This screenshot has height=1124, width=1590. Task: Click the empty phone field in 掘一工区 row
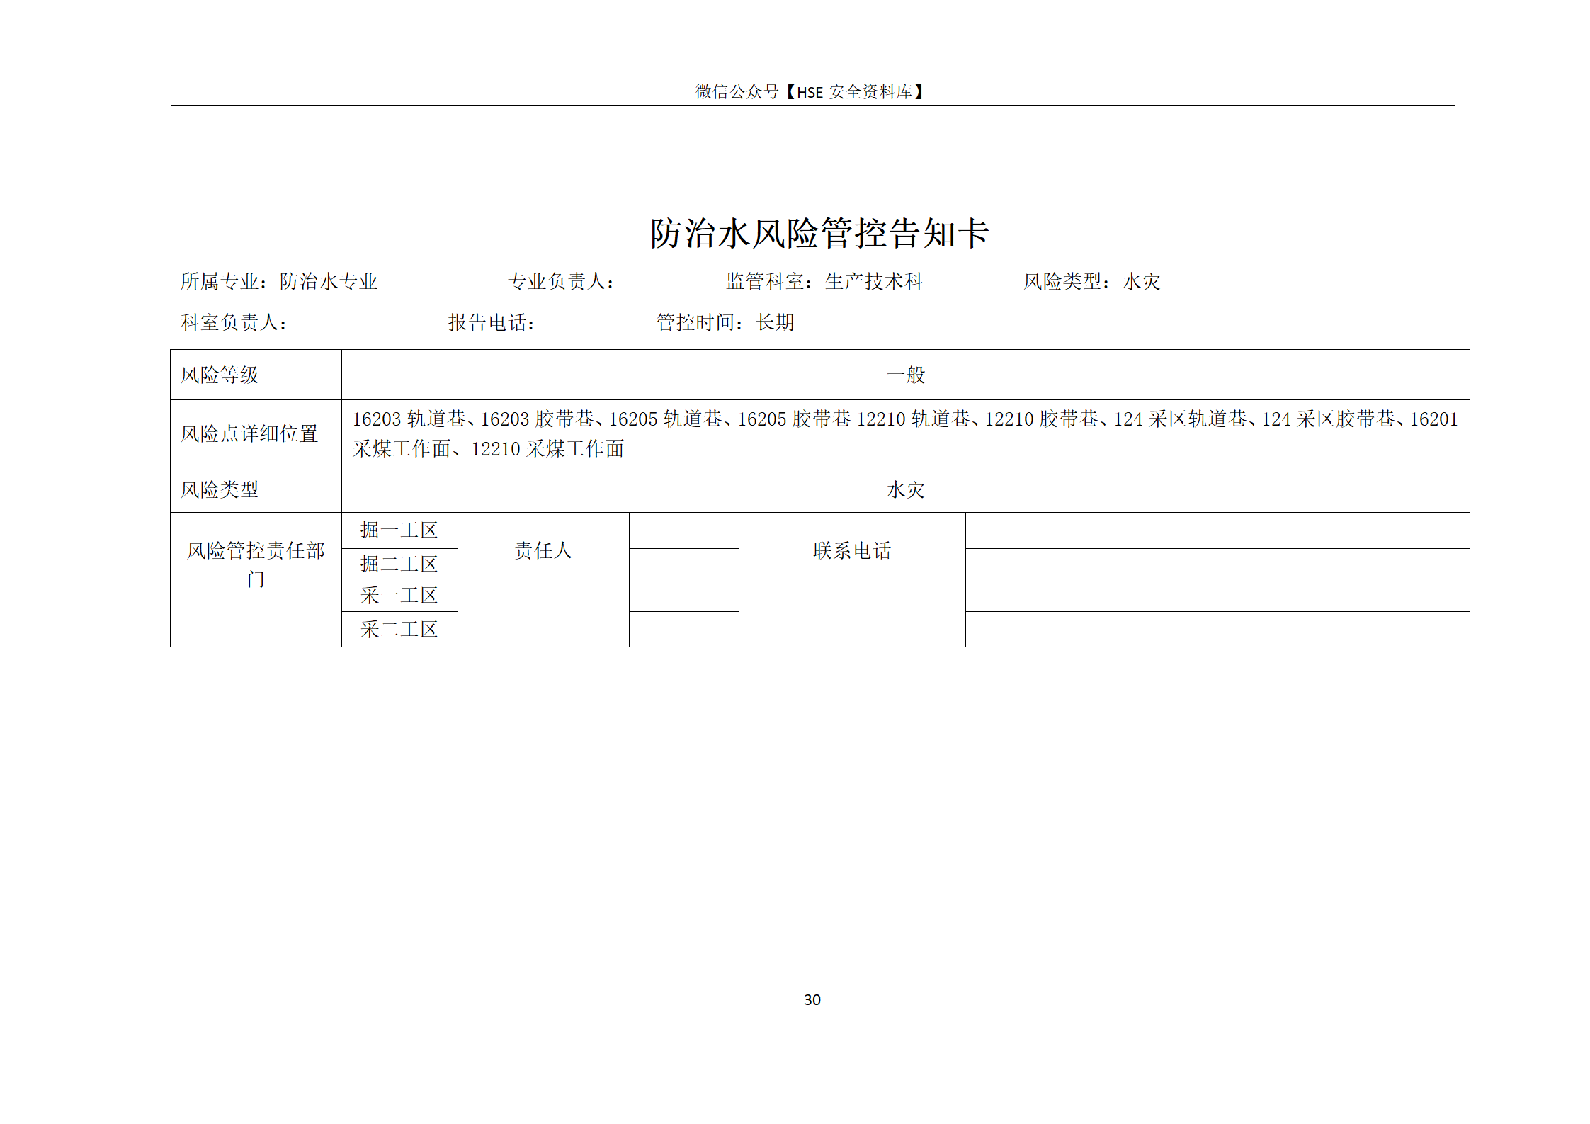coord(1217,530)
